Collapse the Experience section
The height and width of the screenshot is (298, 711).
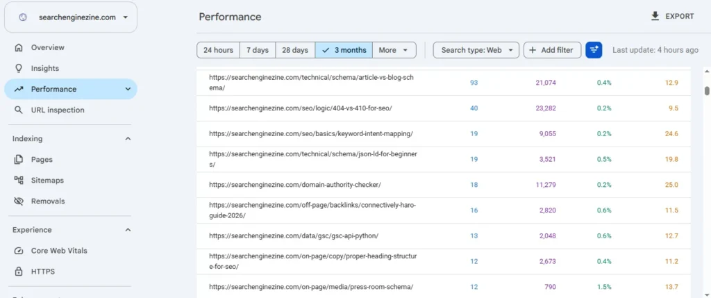pos(128,229)
